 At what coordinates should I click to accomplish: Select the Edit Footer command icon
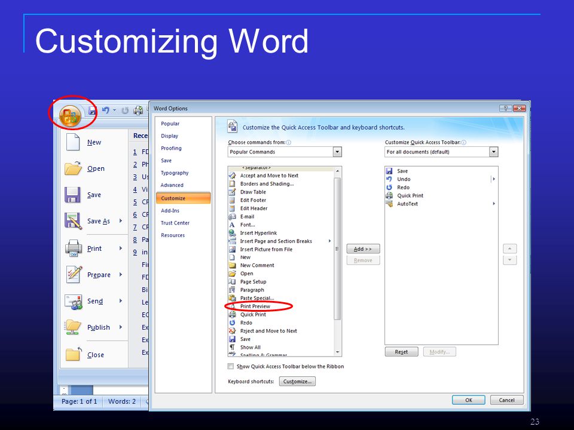[232, 201]
